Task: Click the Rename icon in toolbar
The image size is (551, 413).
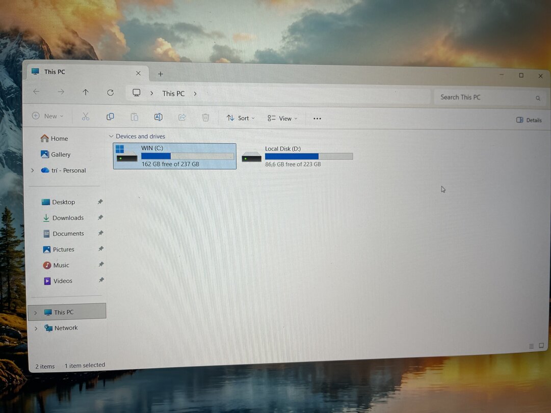Action: (158, 117)
